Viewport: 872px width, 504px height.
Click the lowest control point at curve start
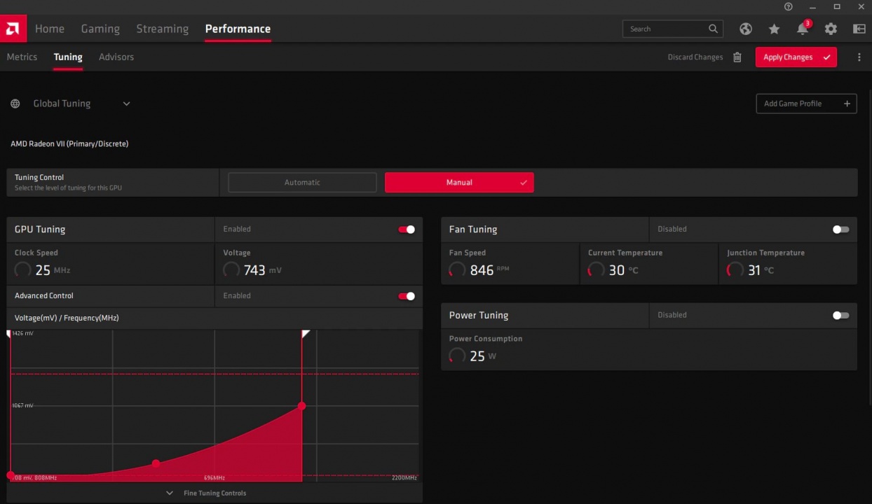(x=11, y=475)
